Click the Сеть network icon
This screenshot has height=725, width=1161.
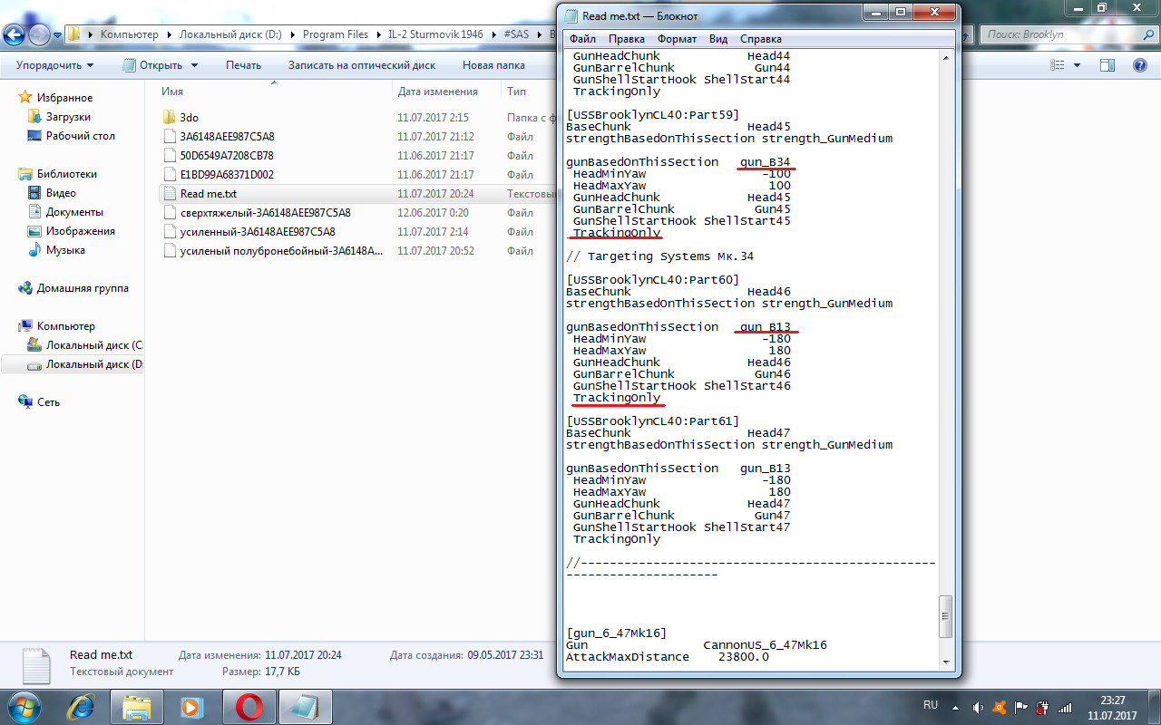click(x=25, y=402)
